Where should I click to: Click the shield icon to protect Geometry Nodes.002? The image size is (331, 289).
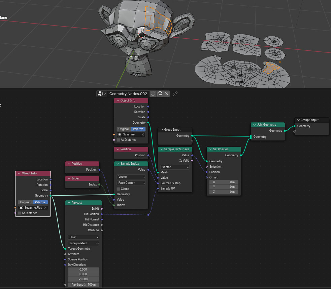pyautogui.click(x=153, y=94)
